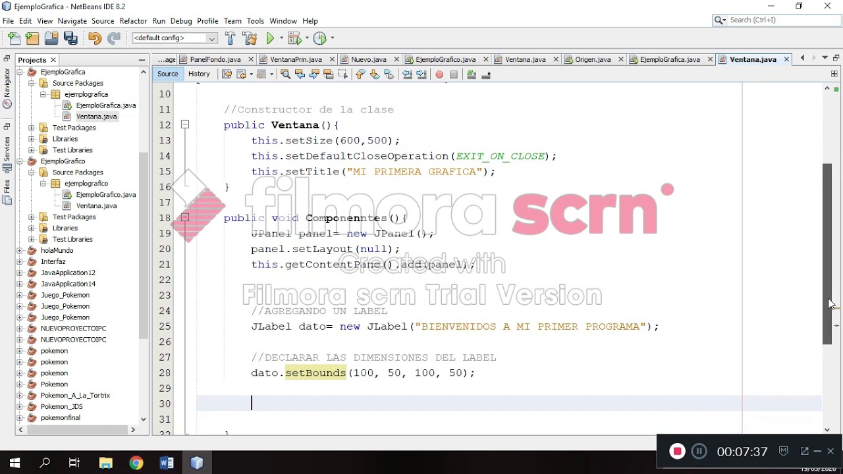Open the Tools menu
This screenshot has width=843, height=474.
click(256, 21)
